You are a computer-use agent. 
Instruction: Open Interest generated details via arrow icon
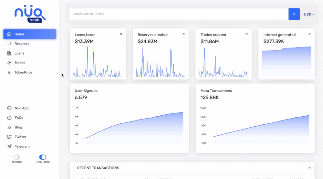click(x=309, y=34)
